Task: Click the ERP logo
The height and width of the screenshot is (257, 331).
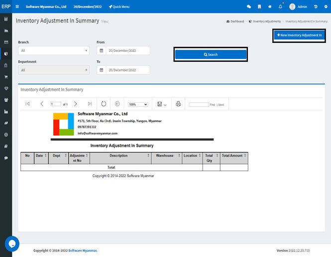Action: point(6,6)
